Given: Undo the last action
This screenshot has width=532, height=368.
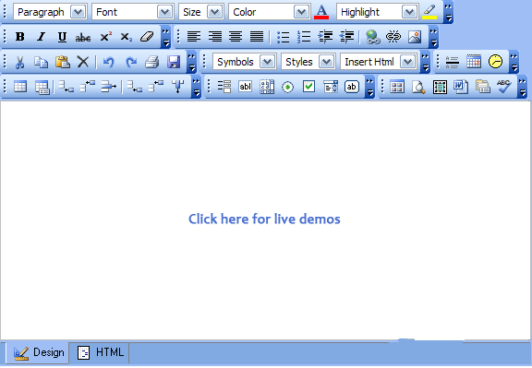Looking at the screenshot, I should pyautogui.click(x=109, y=62).
